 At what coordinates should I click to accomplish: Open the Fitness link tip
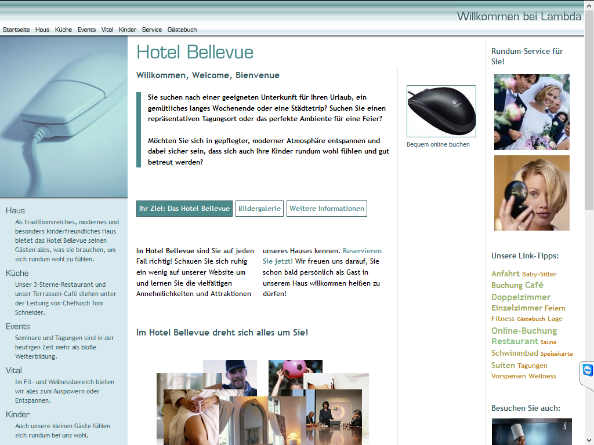[503, 319]
